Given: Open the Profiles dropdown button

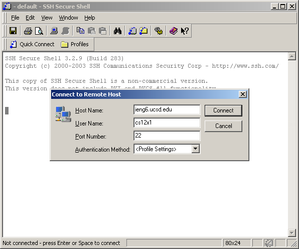Looking at the screenshot, I should coord(75,44).
